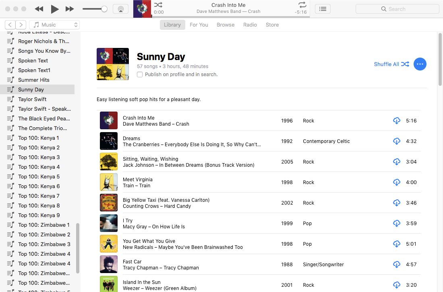
Task: Open the blue more options ellipsis button
Action: (x=420, y=64)
